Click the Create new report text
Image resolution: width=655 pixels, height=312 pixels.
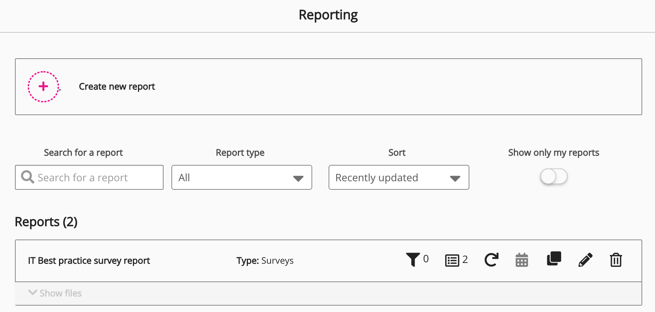(117, 86)
